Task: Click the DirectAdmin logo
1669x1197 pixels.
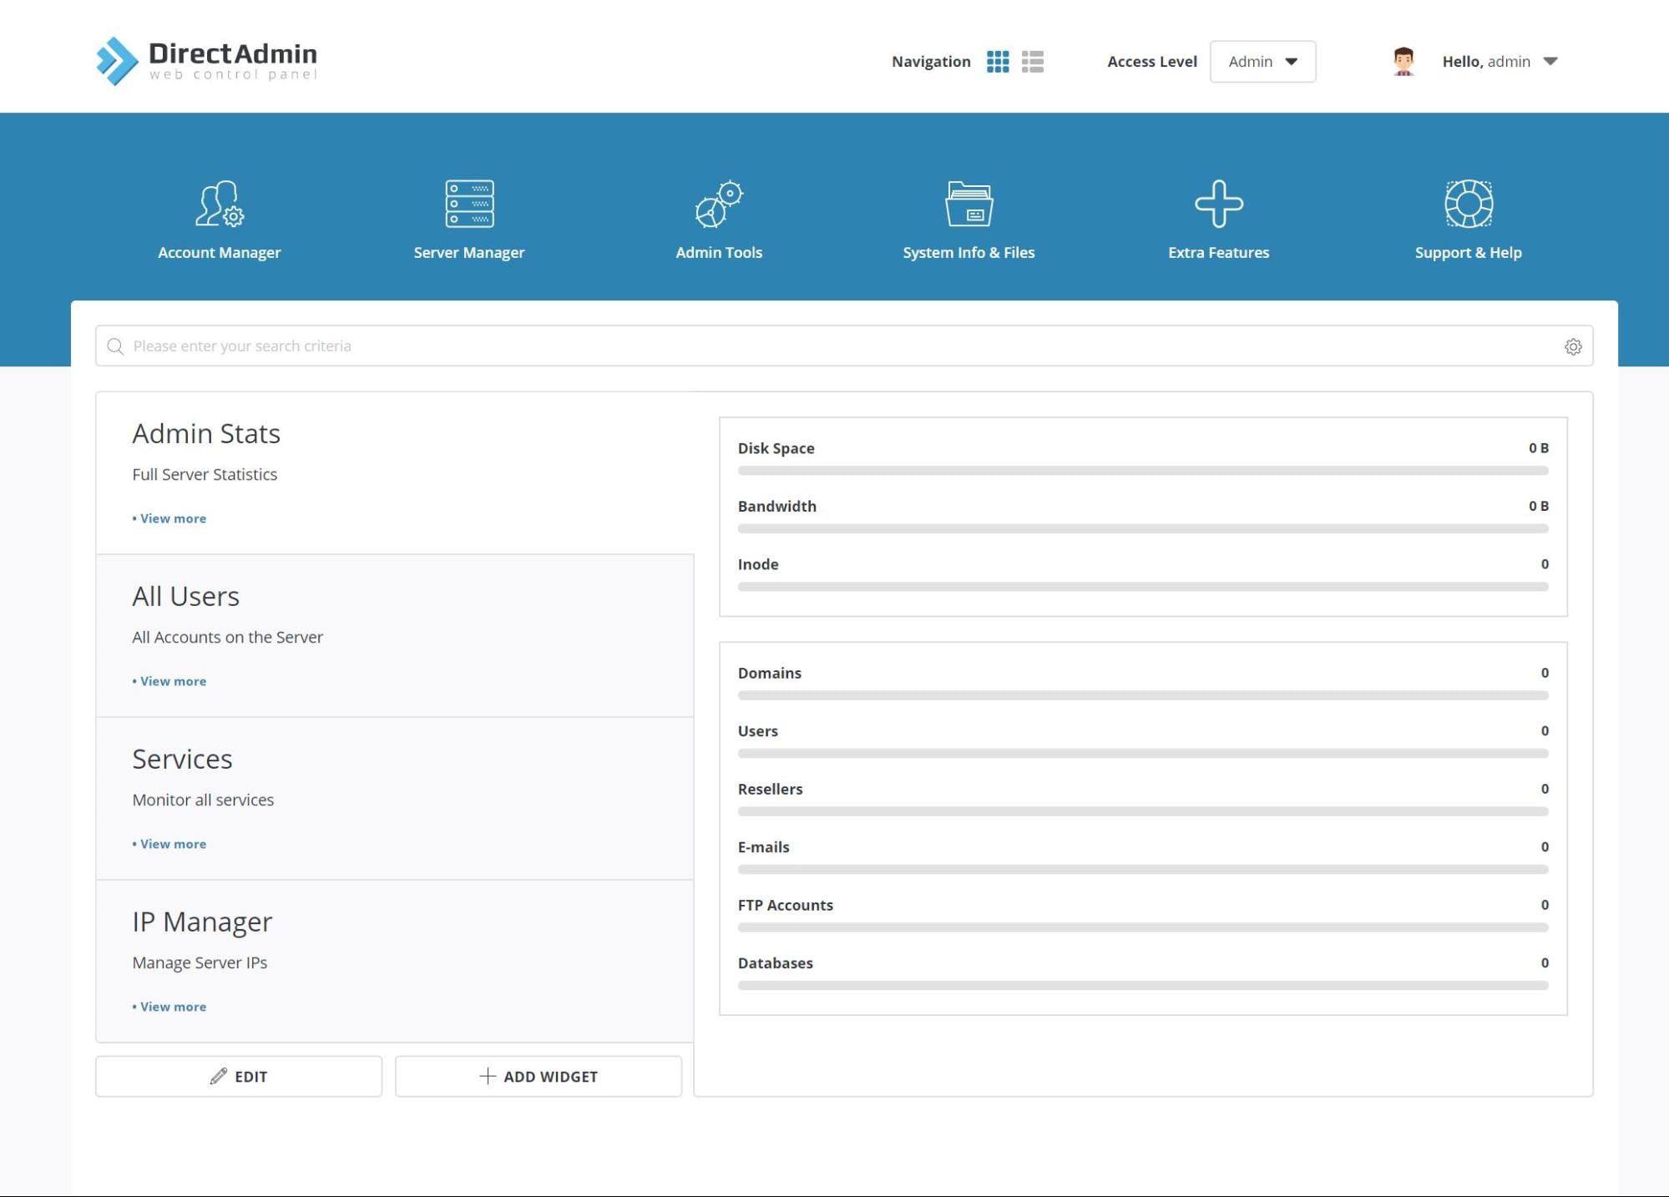Action: (206, 59)
